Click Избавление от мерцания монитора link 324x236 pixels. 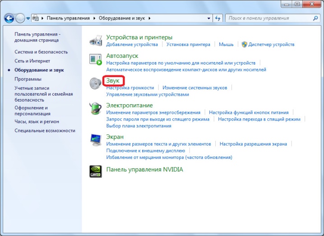pyautogui.click(x=169, y=157)
